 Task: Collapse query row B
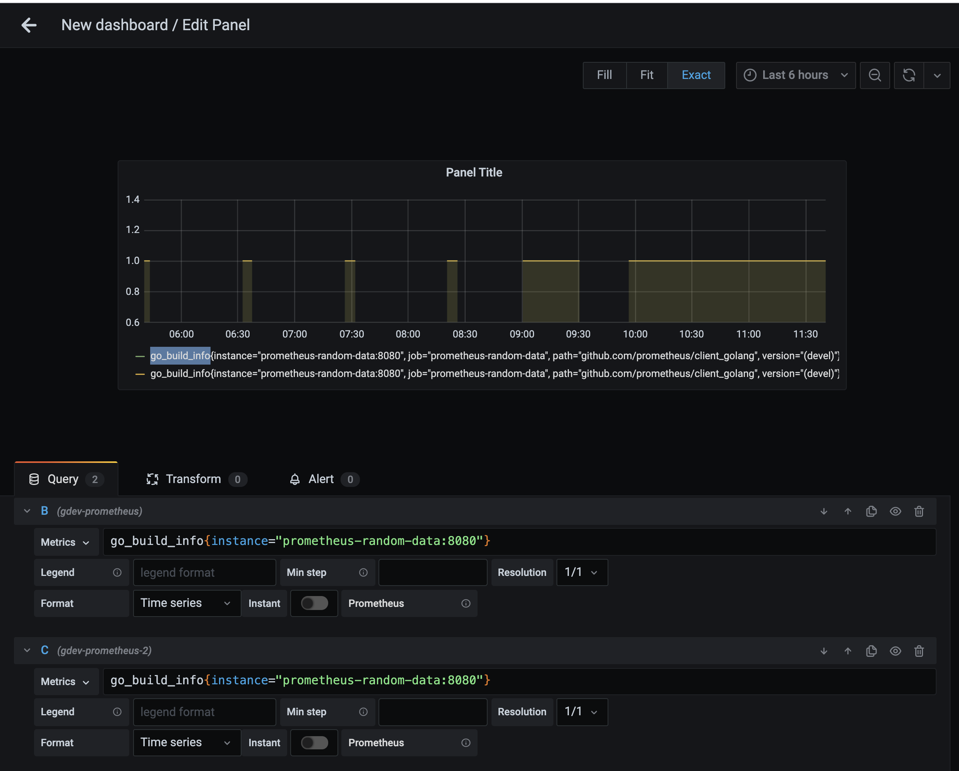27,511
